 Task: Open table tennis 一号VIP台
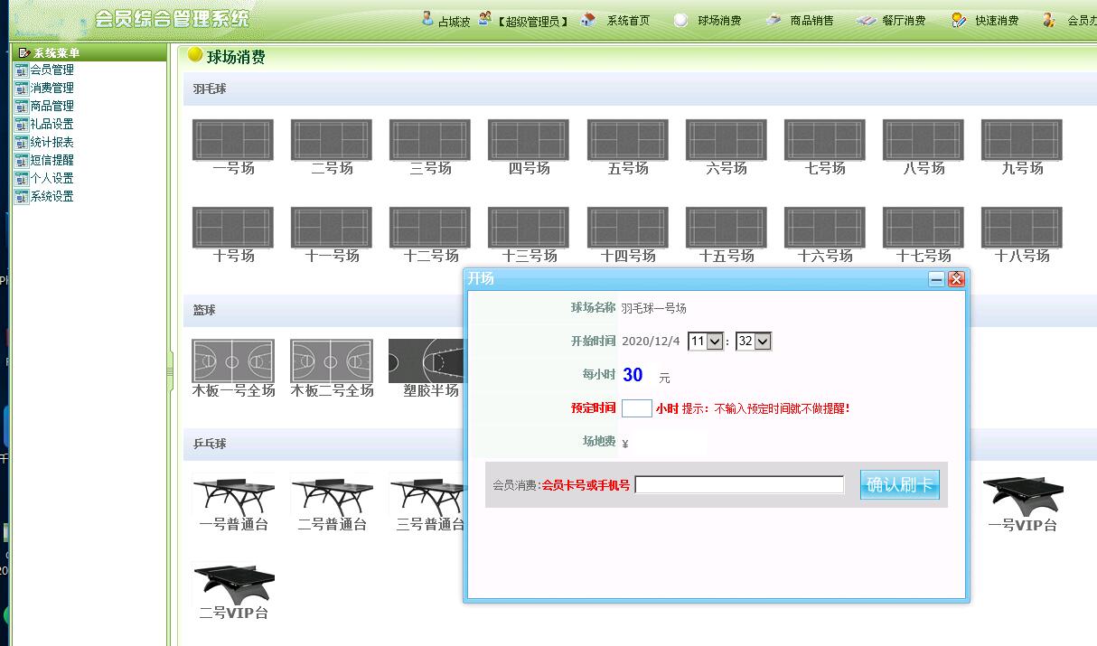tap(1022, 503)
